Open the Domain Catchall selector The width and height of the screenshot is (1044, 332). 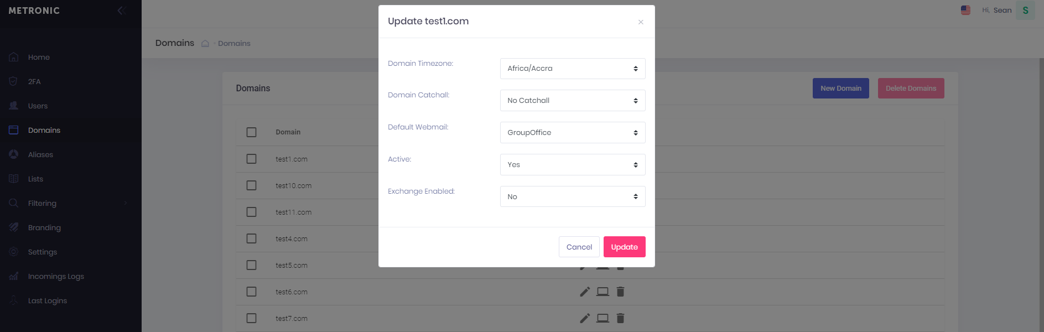tap(573, 101)
